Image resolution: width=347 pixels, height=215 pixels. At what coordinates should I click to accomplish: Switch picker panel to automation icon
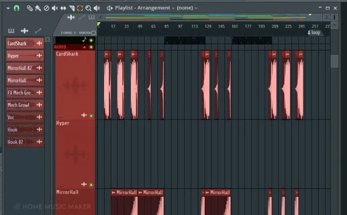pyautogui.click(x=38, y=31)
